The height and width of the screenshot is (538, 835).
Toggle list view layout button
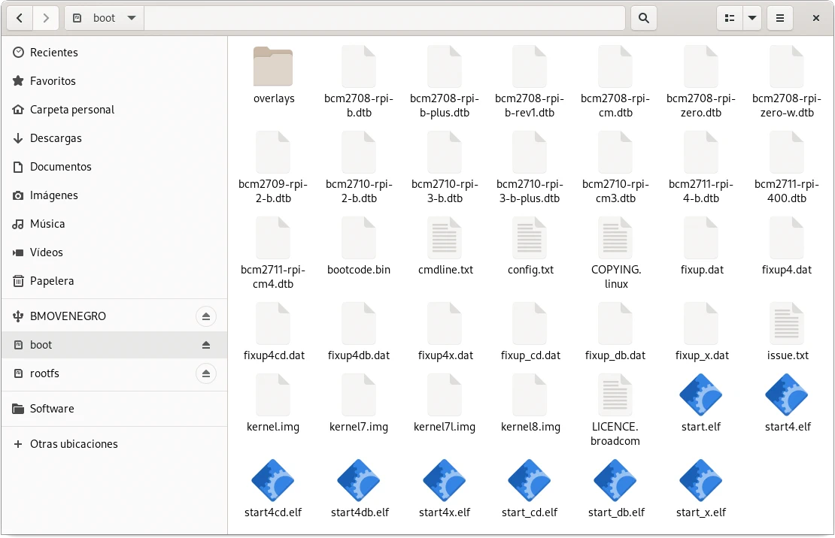pos(729,18)
